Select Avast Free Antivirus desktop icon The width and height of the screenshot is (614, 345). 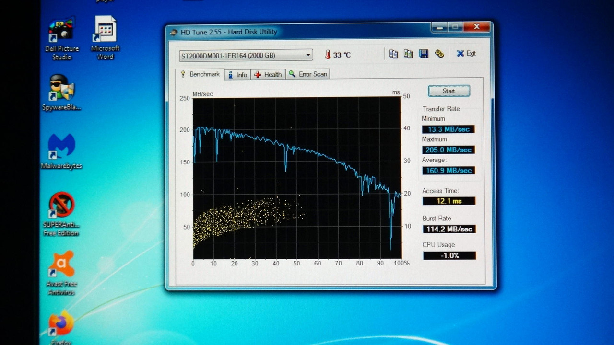62,273
